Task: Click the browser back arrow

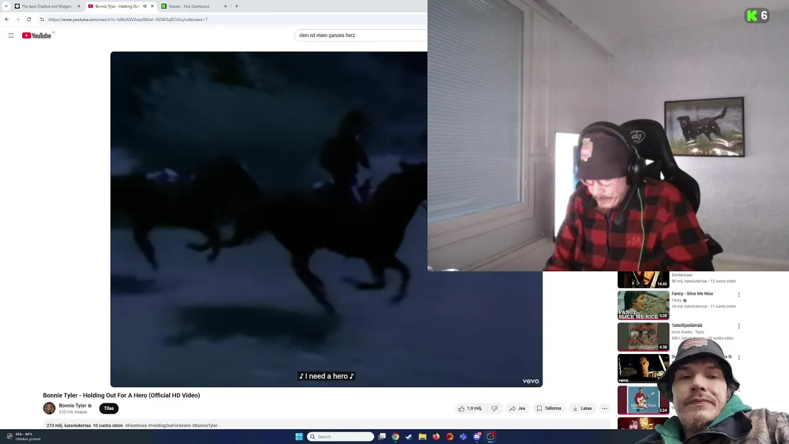Action: pyautogui.click(x=7, y=19)
